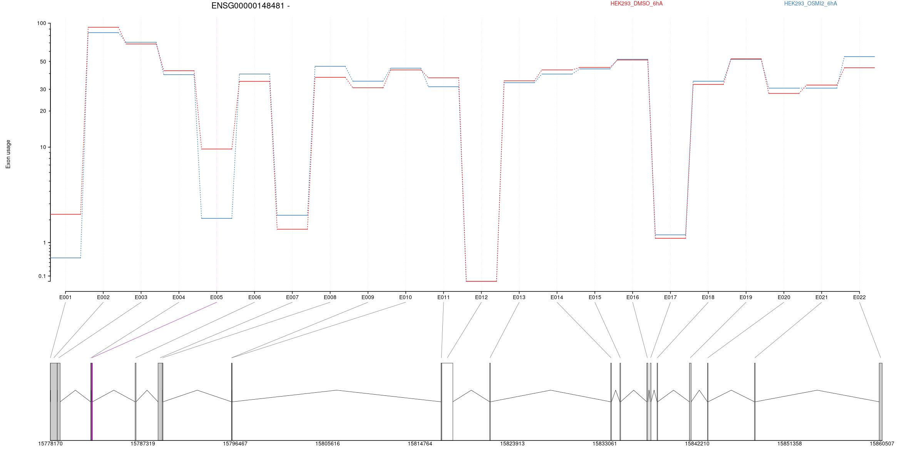The width and height of the screenshot is (924, 462).
Task: Click y-axis tick label 50
Action: pyautogui.click(x=43, y=62)
